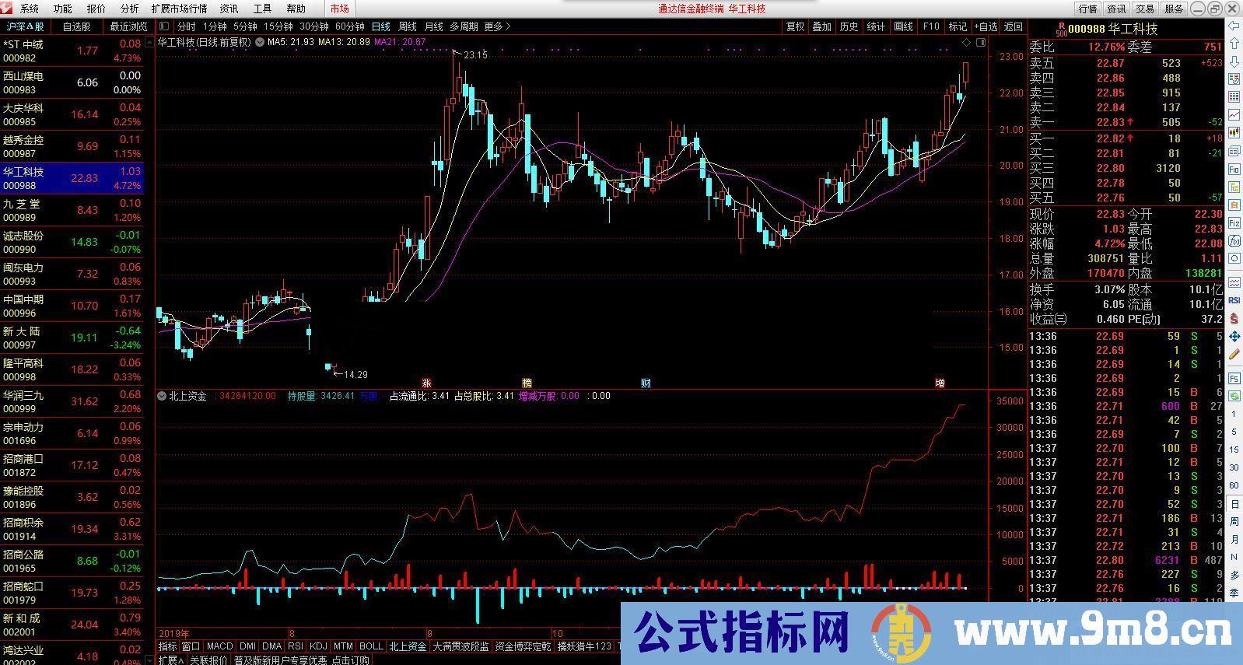Switch to 60-minute period in sidebar

(x=1234, y=485)
